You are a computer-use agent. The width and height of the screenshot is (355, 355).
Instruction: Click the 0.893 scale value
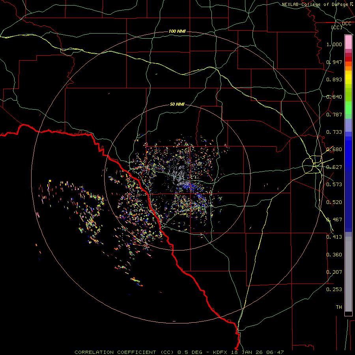tap(334, 79)
